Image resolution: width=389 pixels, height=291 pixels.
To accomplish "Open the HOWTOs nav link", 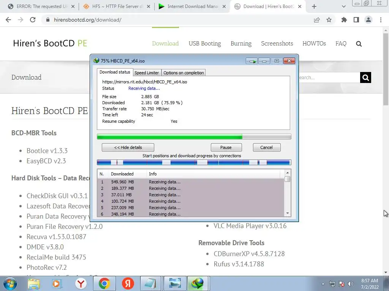I will [x=314, y=44].
